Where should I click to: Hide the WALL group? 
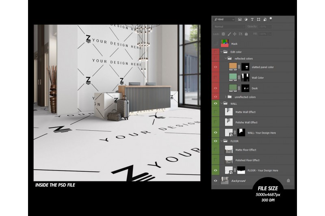click(216, 104)
